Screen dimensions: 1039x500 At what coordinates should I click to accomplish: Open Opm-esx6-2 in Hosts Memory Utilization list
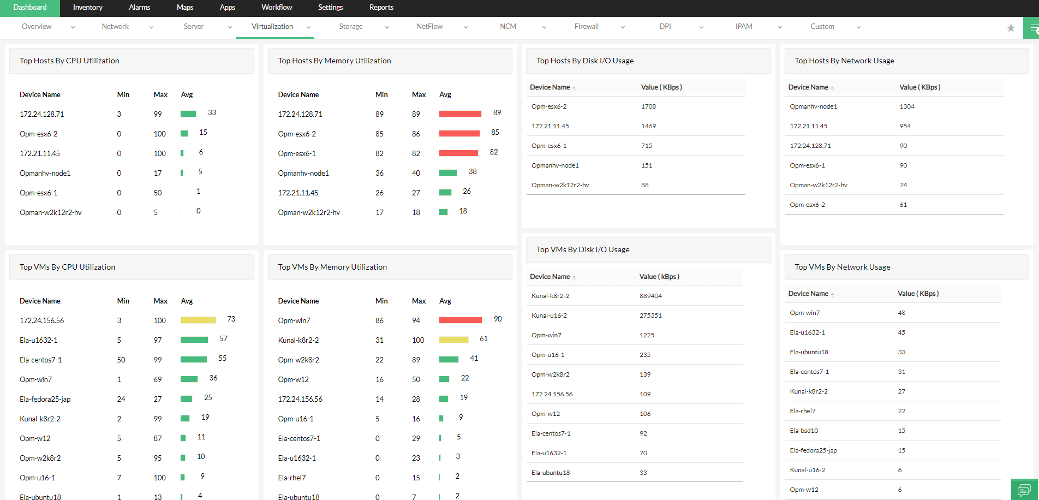[297, 134]
